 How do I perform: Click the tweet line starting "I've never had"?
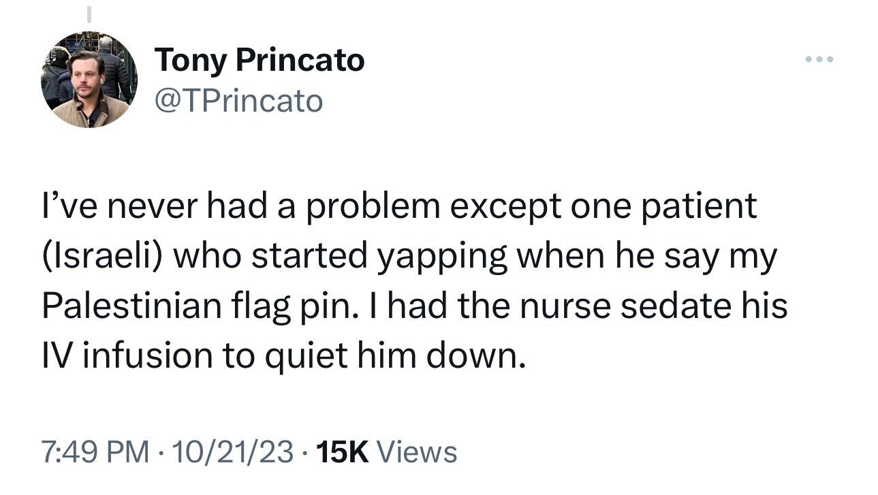(x=398, y=206)
